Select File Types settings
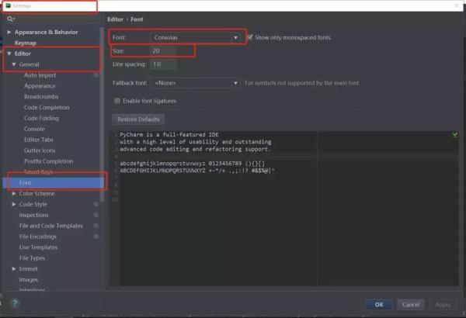The width and height of the screenshot is (466, 318). pyautogui.click(x=32, y=258)
